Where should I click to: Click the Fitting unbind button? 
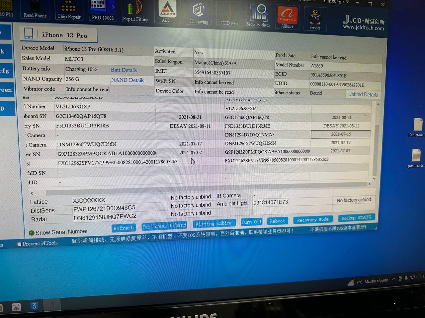(214, 224)
